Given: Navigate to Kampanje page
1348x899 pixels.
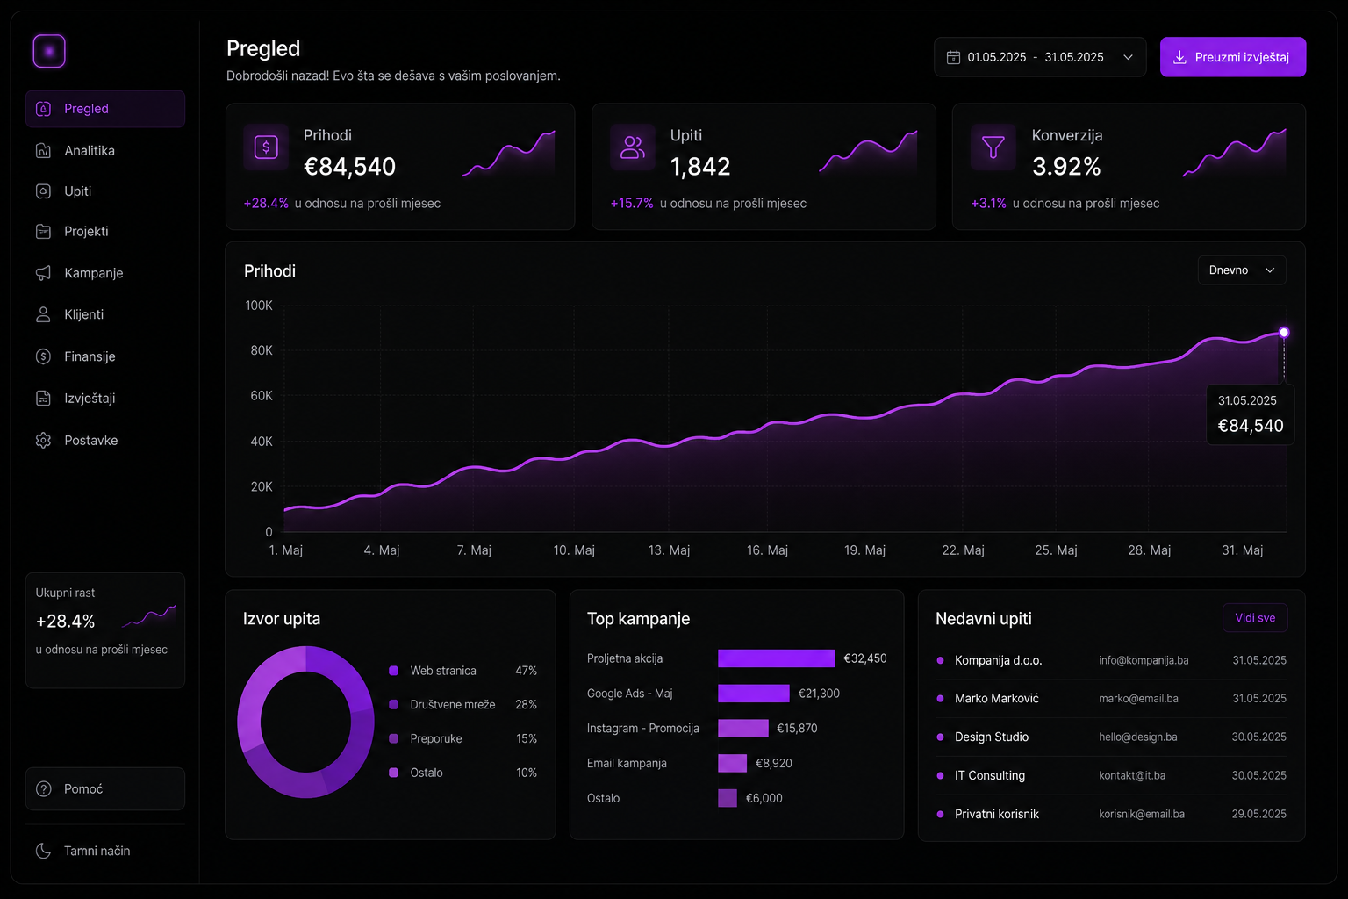Looking at the screenshot, I should click(105, 273).
